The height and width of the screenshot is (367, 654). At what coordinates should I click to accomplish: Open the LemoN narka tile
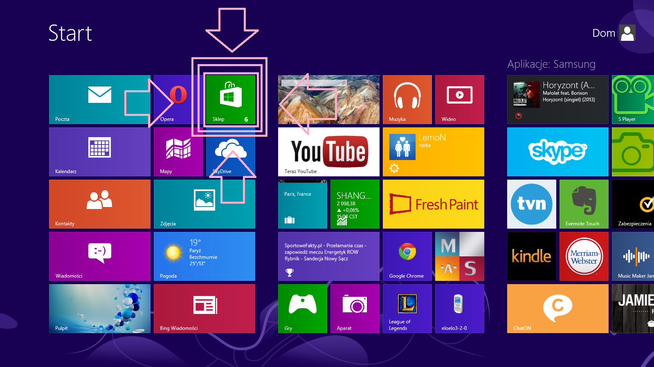[434, 152]
